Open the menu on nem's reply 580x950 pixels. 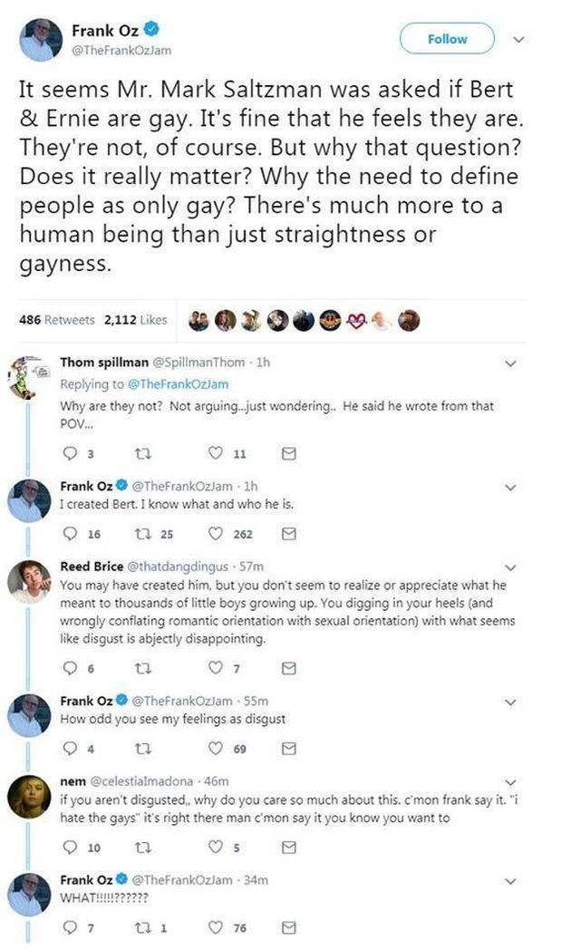[512, 781]
